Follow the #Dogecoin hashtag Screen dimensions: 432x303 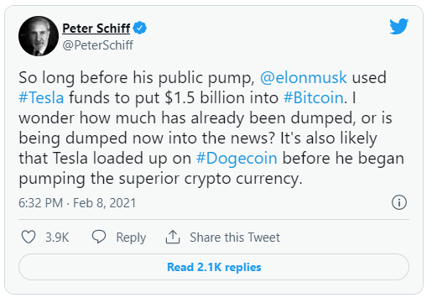(237, 158)
